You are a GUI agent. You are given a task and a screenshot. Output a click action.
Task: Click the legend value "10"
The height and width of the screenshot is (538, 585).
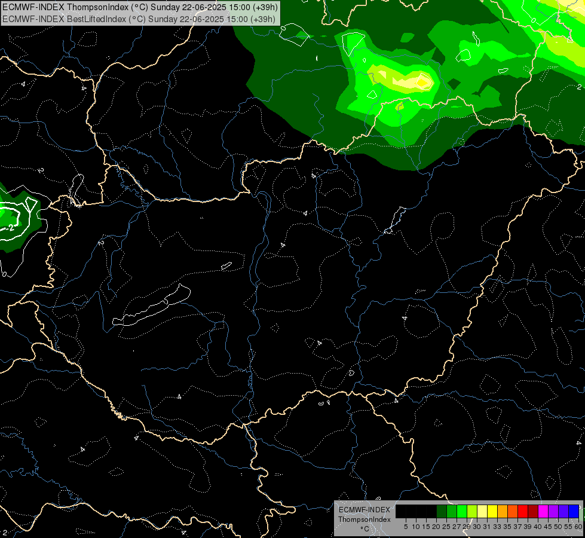point(416,527)
